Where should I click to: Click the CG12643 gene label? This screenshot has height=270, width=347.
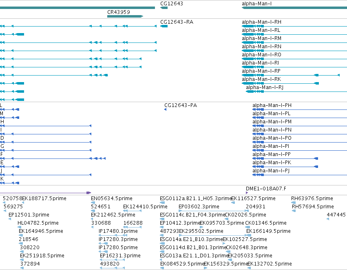click(172, 4)
